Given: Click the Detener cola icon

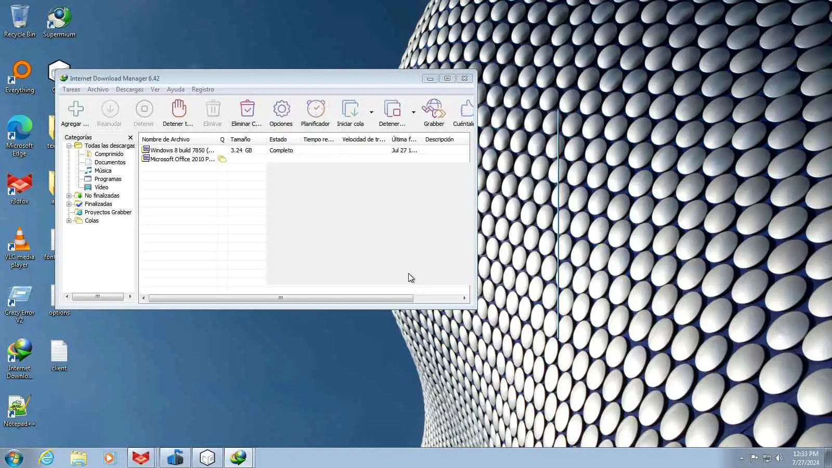Looking at the screenshot, I should (x=392, y=109).
